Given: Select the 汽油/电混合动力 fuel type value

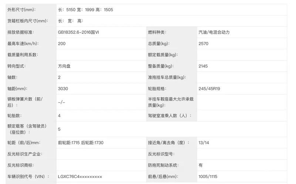Looking at the screenshot, I should pyautogui.click(x=214, y=32).
